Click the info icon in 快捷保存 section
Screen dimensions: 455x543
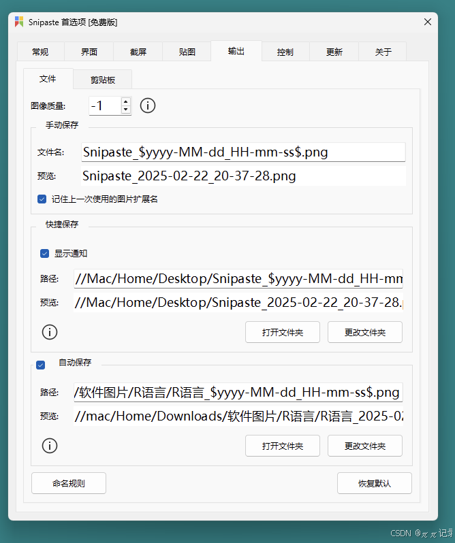[50, 332]
